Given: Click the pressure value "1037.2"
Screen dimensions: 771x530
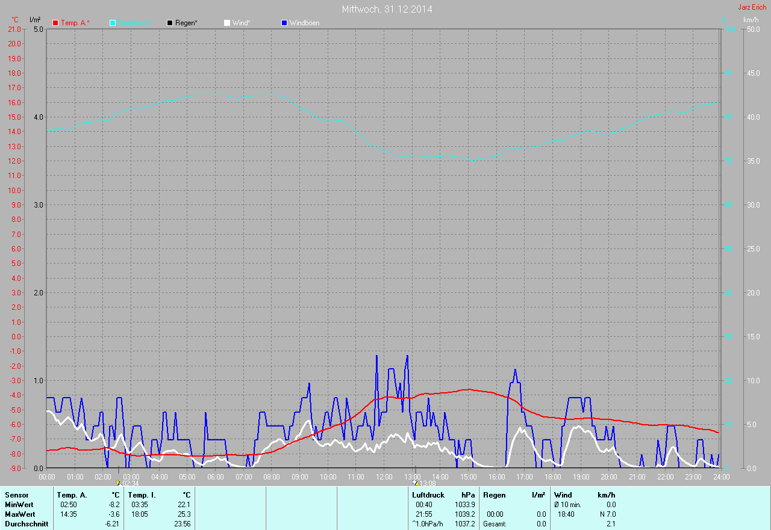Looking at the screenshot, I should (464, 524).
